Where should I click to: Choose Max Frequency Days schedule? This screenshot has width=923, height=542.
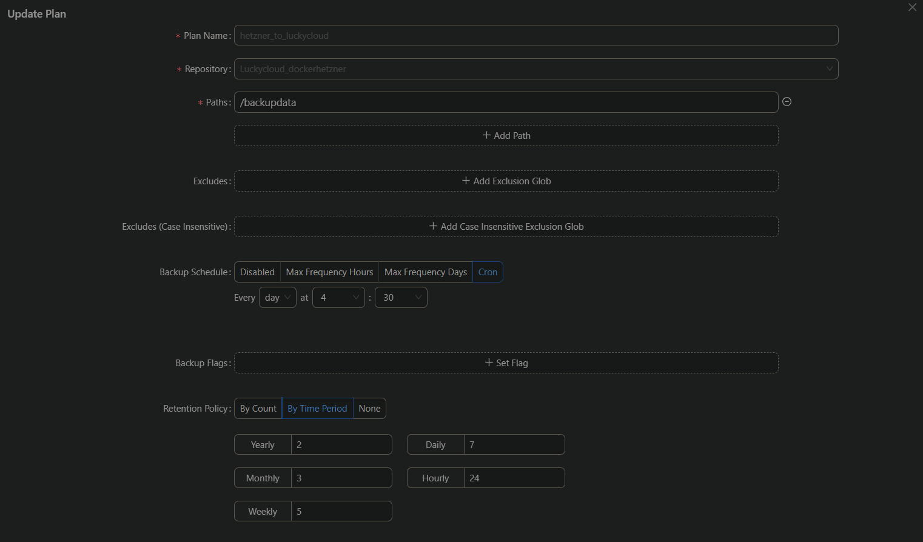pyautogui.click(x=425, y=272)
